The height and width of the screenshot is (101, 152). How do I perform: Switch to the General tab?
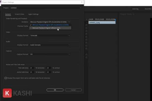[x=8, y=14]
